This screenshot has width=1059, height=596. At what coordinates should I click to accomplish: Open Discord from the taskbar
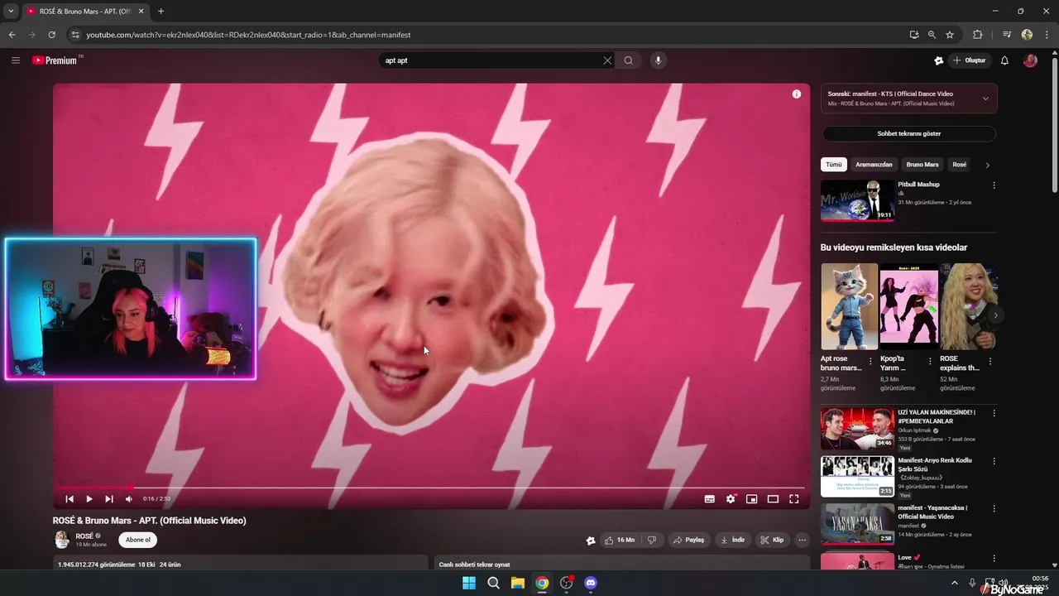591,583
